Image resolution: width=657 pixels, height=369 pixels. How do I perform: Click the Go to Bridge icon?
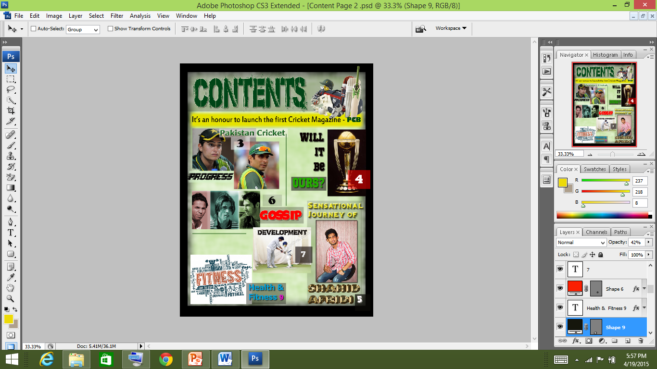(x=421, y=29)
